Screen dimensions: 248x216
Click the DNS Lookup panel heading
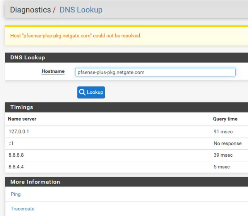click(x=28, y=57)
